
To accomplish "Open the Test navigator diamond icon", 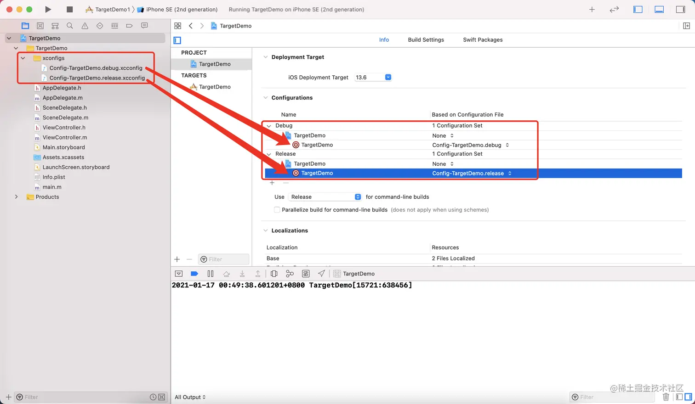I will tap(100, 26).
